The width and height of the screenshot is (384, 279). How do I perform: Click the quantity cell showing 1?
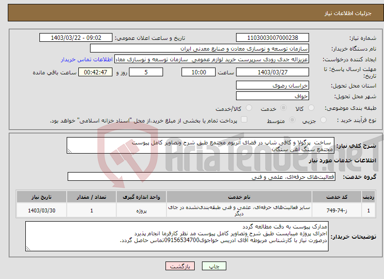91,210
